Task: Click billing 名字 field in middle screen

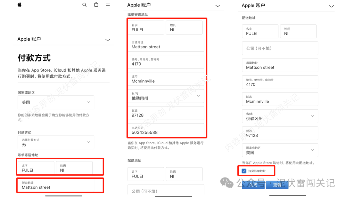Action: point(146,28)
